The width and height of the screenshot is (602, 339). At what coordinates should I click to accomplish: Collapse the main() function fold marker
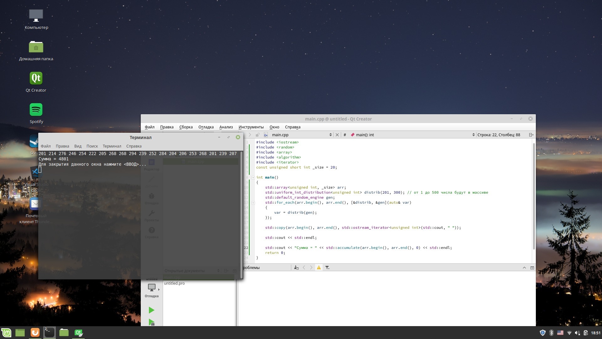click(x=253, y=177)
